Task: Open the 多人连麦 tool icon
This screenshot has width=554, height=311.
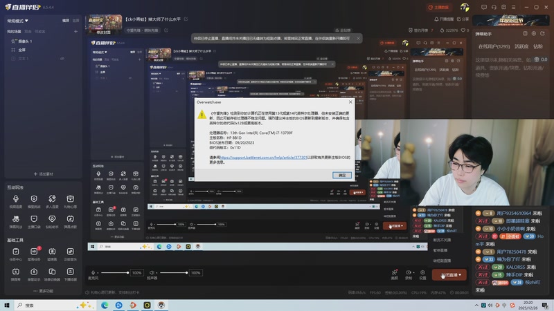Action: pos(52,201)
